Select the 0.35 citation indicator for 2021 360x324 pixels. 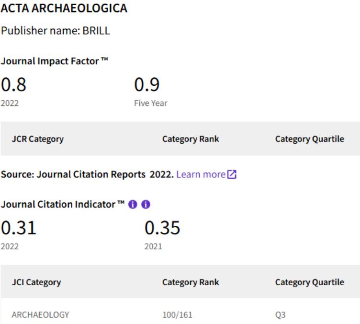[162, 228]
